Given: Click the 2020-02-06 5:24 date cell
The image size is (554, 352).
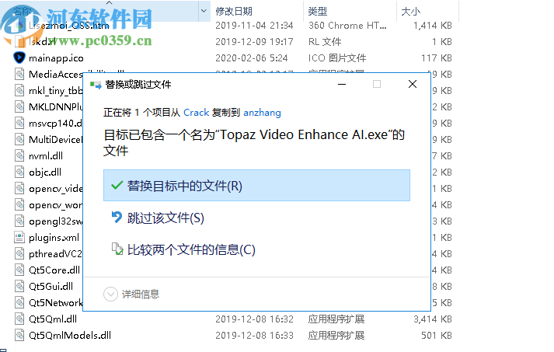Looking at the screenshot, I should (252, 58).
